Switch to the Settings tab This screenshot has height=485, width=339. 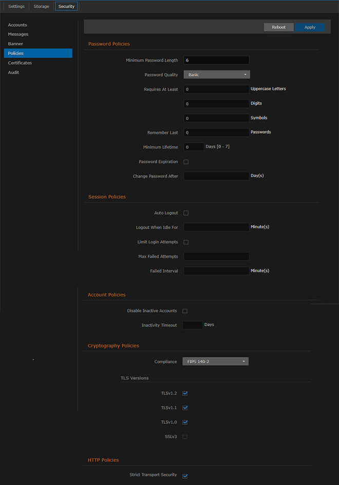pyautogui.click(x=16, y=6)
